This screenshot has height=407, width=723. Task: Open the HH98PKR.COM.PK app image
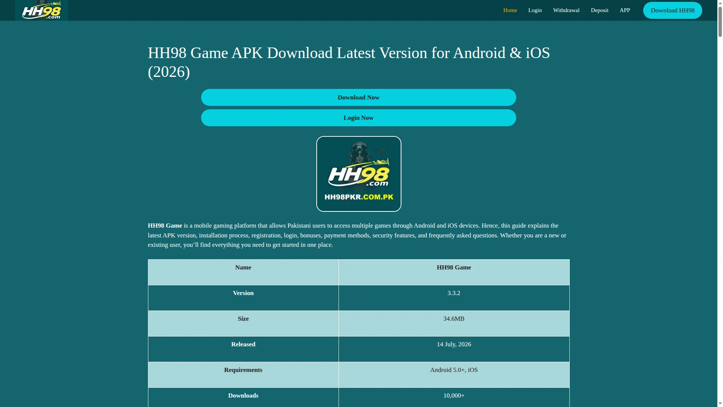coord(358,174)
